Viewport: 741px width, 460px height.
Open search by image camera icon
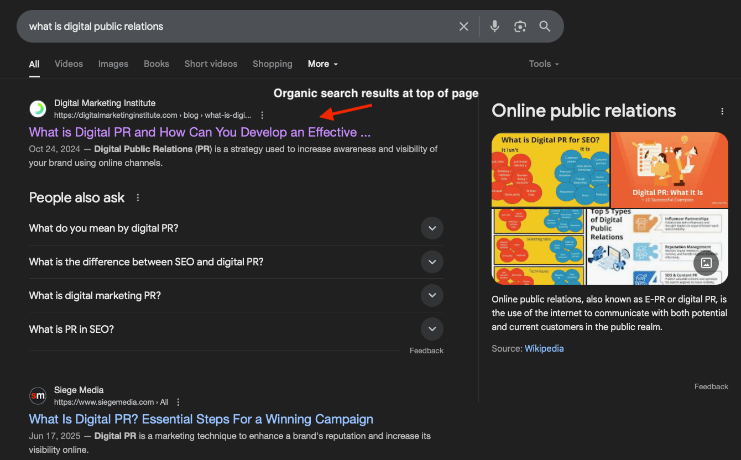tap(520, 27)
